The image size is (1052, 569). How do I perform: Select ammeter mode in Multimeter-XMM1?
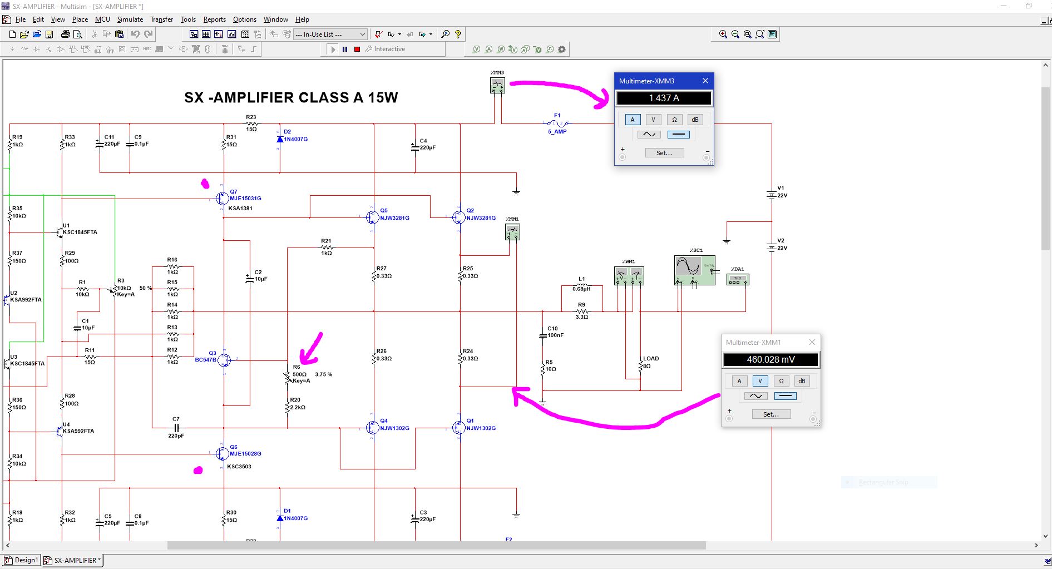coord(739,381)
